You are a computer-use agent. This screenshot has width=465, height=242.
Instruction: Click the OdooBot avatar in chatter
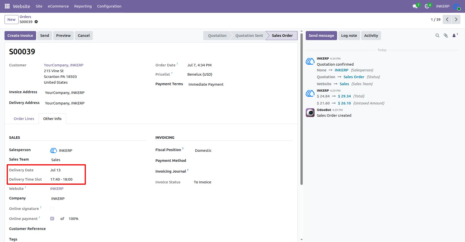pos(310,112)
